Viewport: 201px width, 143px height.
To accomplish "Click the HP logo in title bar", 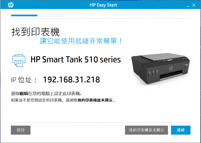I will tap(11, 5).
